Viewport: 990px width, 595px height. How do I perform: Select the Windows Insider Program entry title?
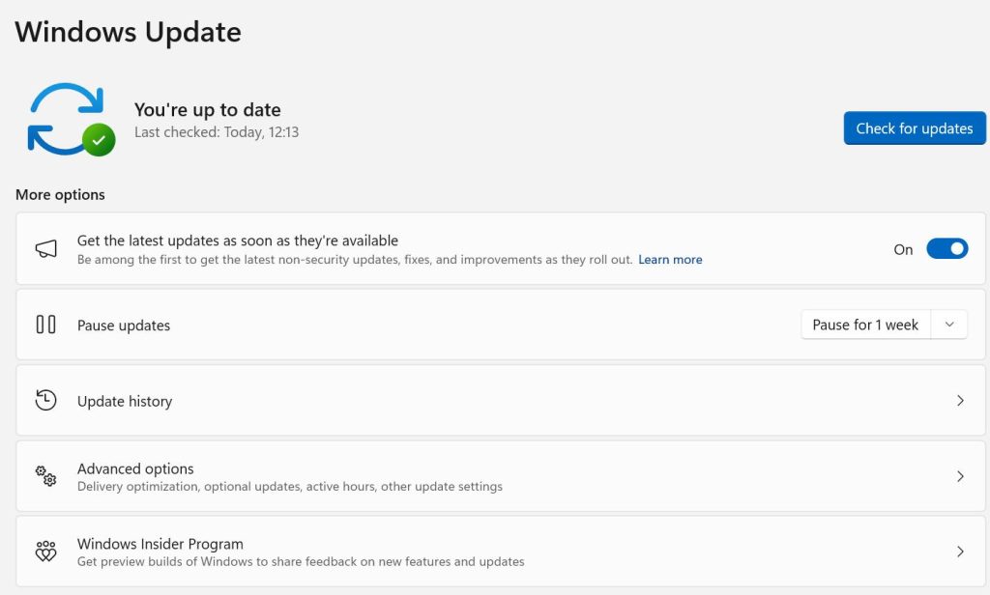coord(160,544)
